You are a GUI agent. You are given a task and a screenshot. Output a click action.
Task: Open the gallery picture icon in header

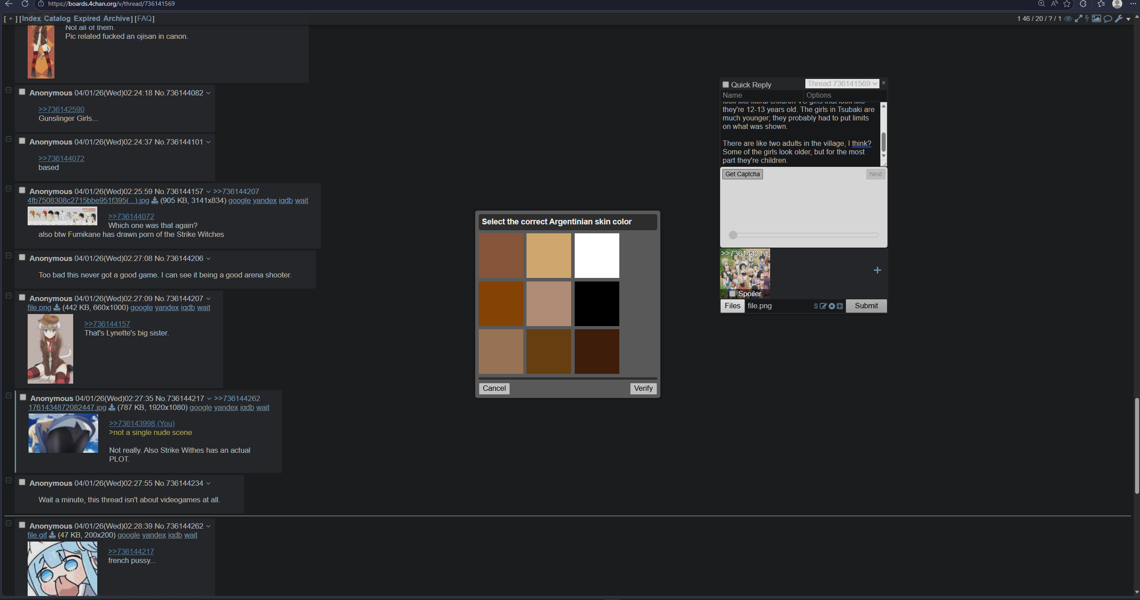[x=1096, y=19]
